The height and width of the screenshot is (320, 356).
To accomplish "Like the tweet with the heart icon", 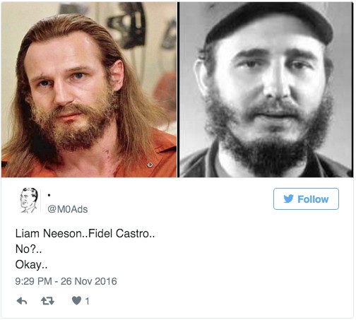I will pyautogui.click(x=76, y=300).
